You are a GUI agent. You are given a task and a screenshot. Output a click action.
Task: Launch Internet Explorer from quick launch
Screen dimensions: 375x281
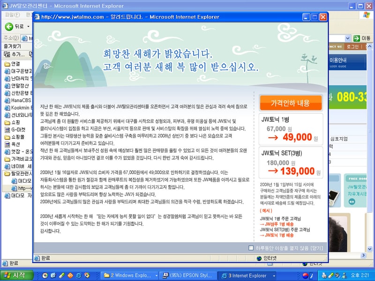(78, 275)
